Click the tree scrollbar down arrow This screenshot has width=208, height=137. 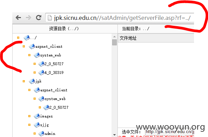[x=114, y=135]
